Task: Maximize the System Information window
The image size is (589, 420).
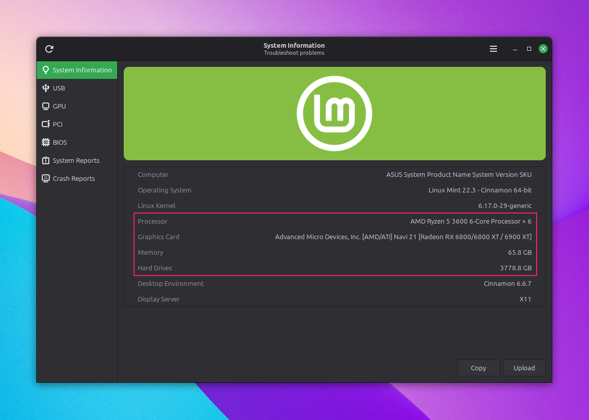Action: coord(529,49)
